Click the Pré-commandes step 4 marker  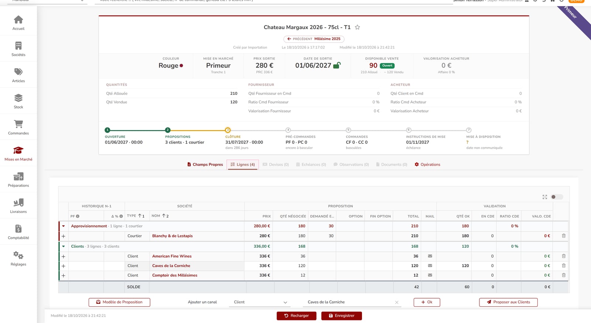288,130
